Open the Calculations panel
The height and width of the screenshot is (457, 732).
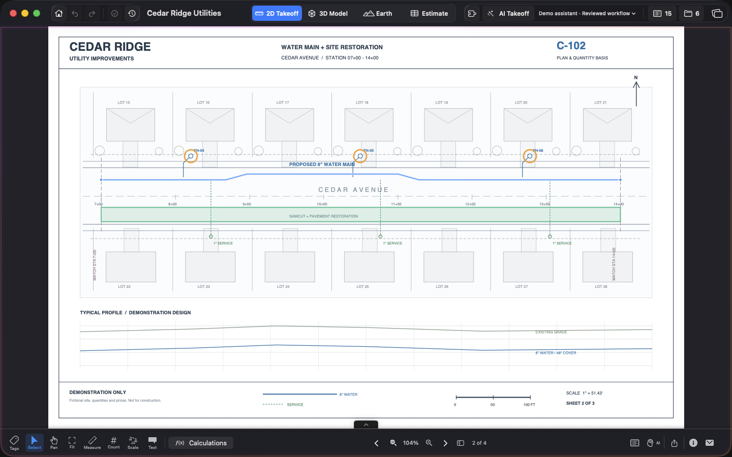point(201,443)
